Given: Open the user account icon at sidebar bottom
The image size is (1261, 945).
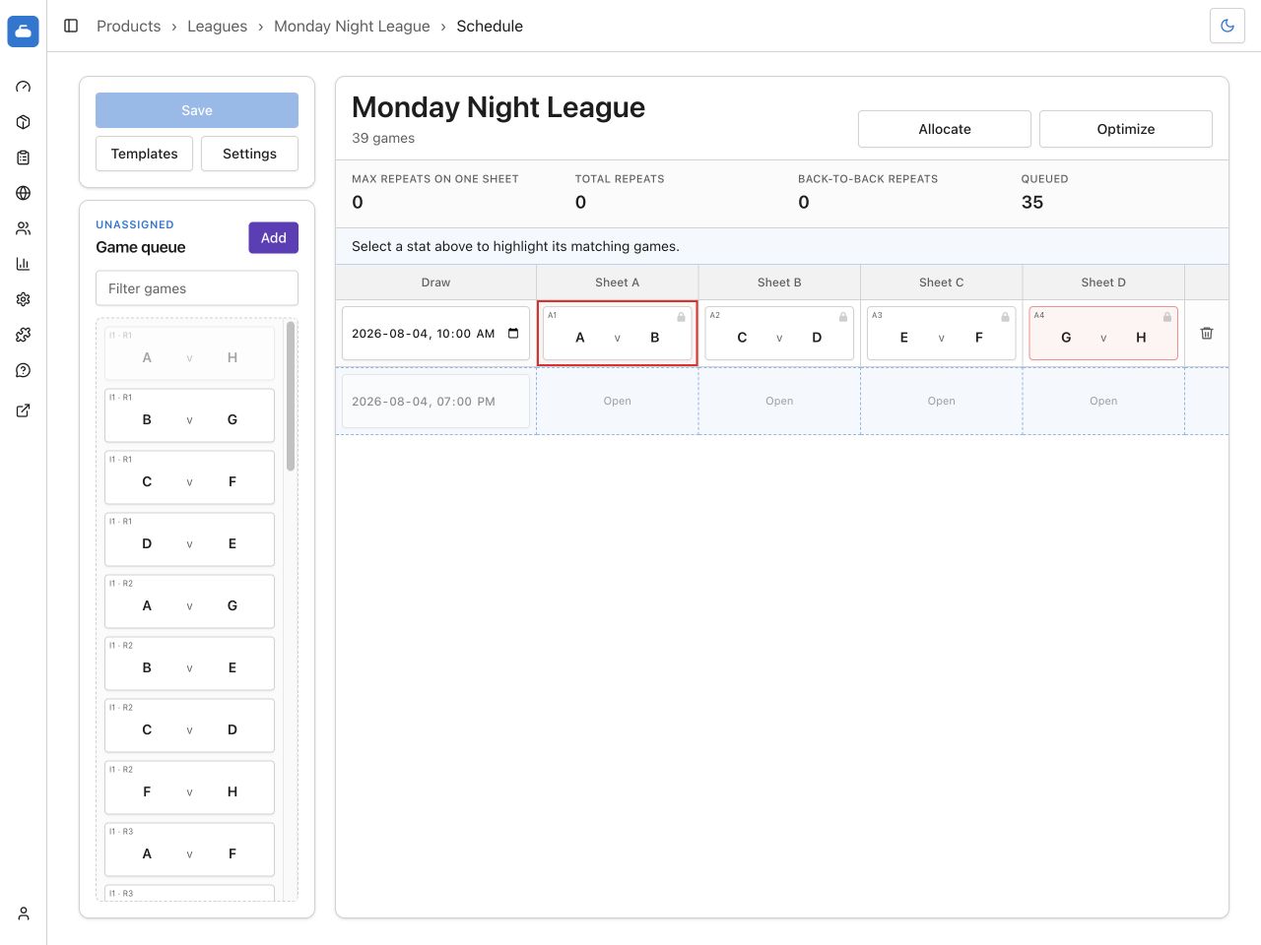Looking at the screenshot, I should tap(24, 913).
